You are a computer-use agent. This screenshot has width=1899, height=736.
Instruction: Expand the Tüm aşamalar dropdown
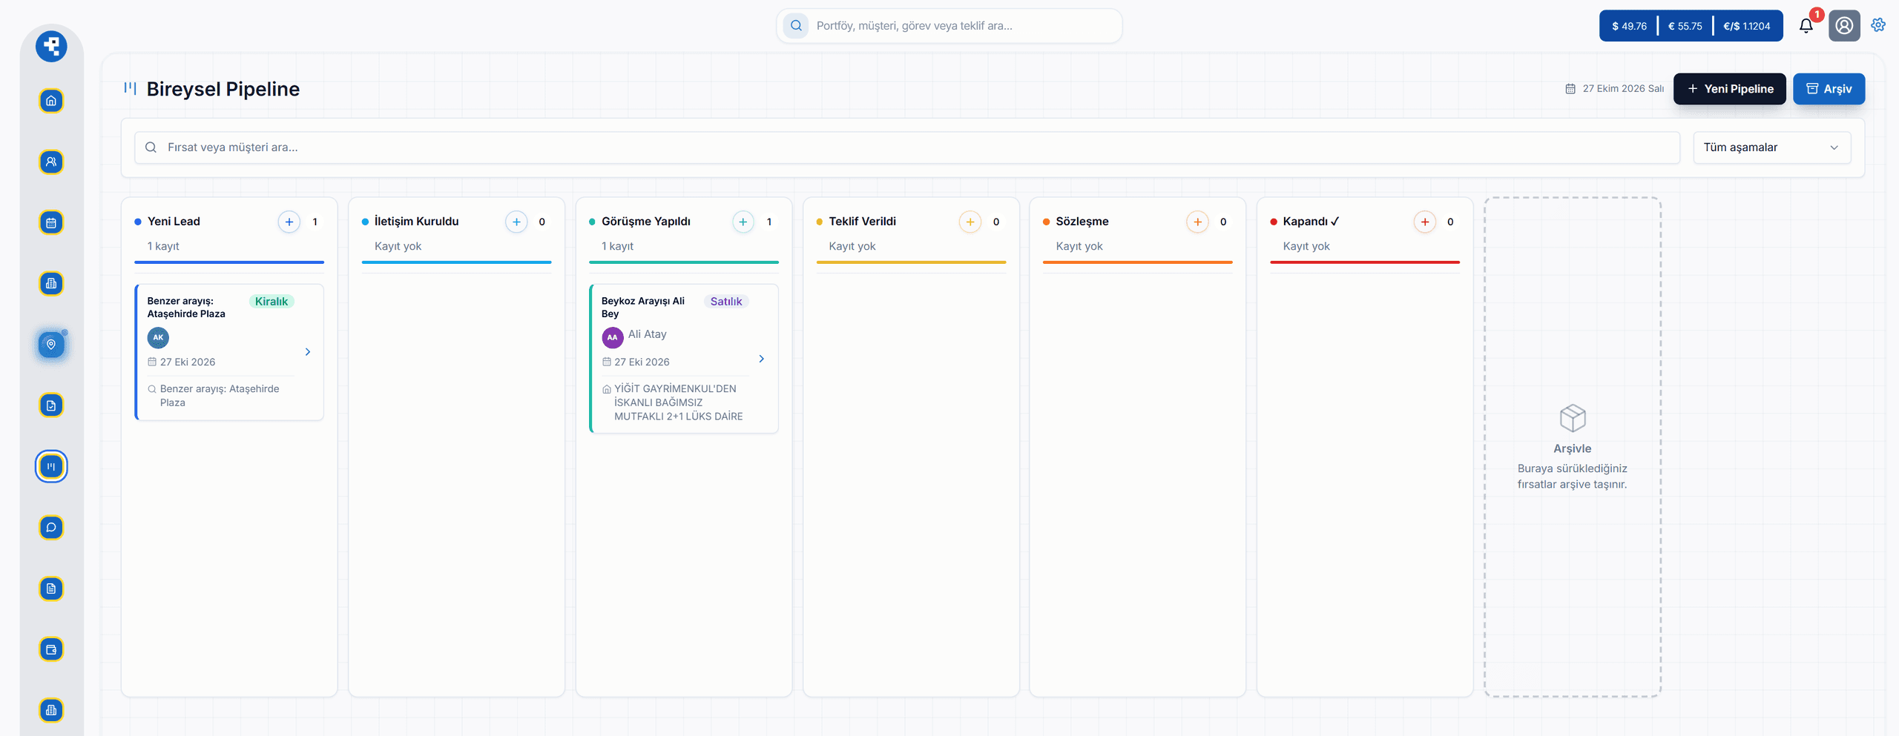[1771, 147]
